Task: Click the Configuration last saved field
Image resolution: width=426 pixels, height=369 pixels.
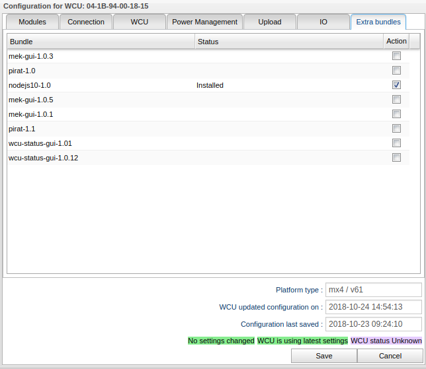Action: click(x=374, y=324)
